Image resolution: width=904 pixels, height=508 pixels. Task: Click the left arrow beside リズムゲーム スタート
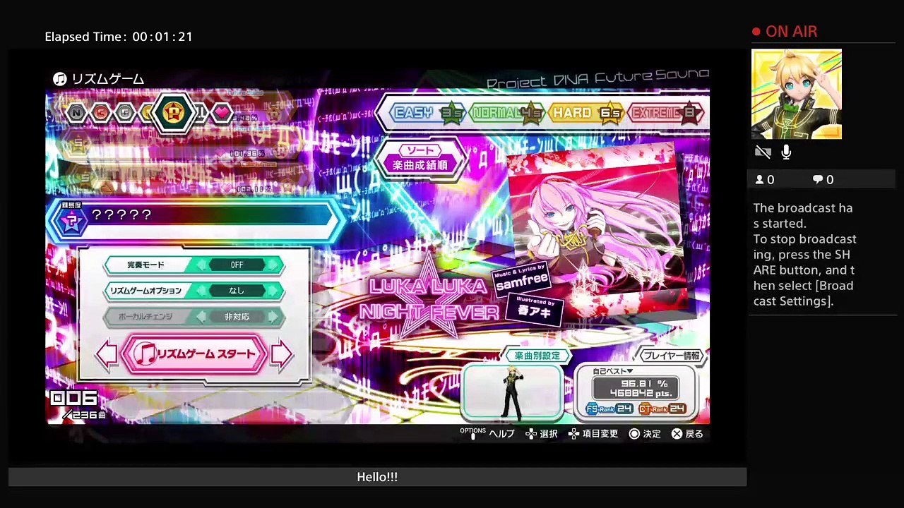pyautogui.click(x=106, y=354)
